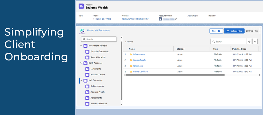263x115 pixels.
Task: Click the phone number +1 (302) 597-9175
Action: [102, 19]
